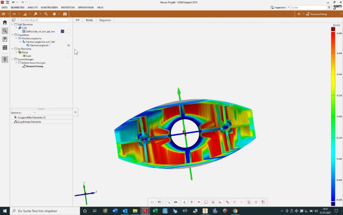The height and width of the screenshot is (215, 343).
Task: Click the grid tiles icon in sidebar
Action: pos(5,47)
